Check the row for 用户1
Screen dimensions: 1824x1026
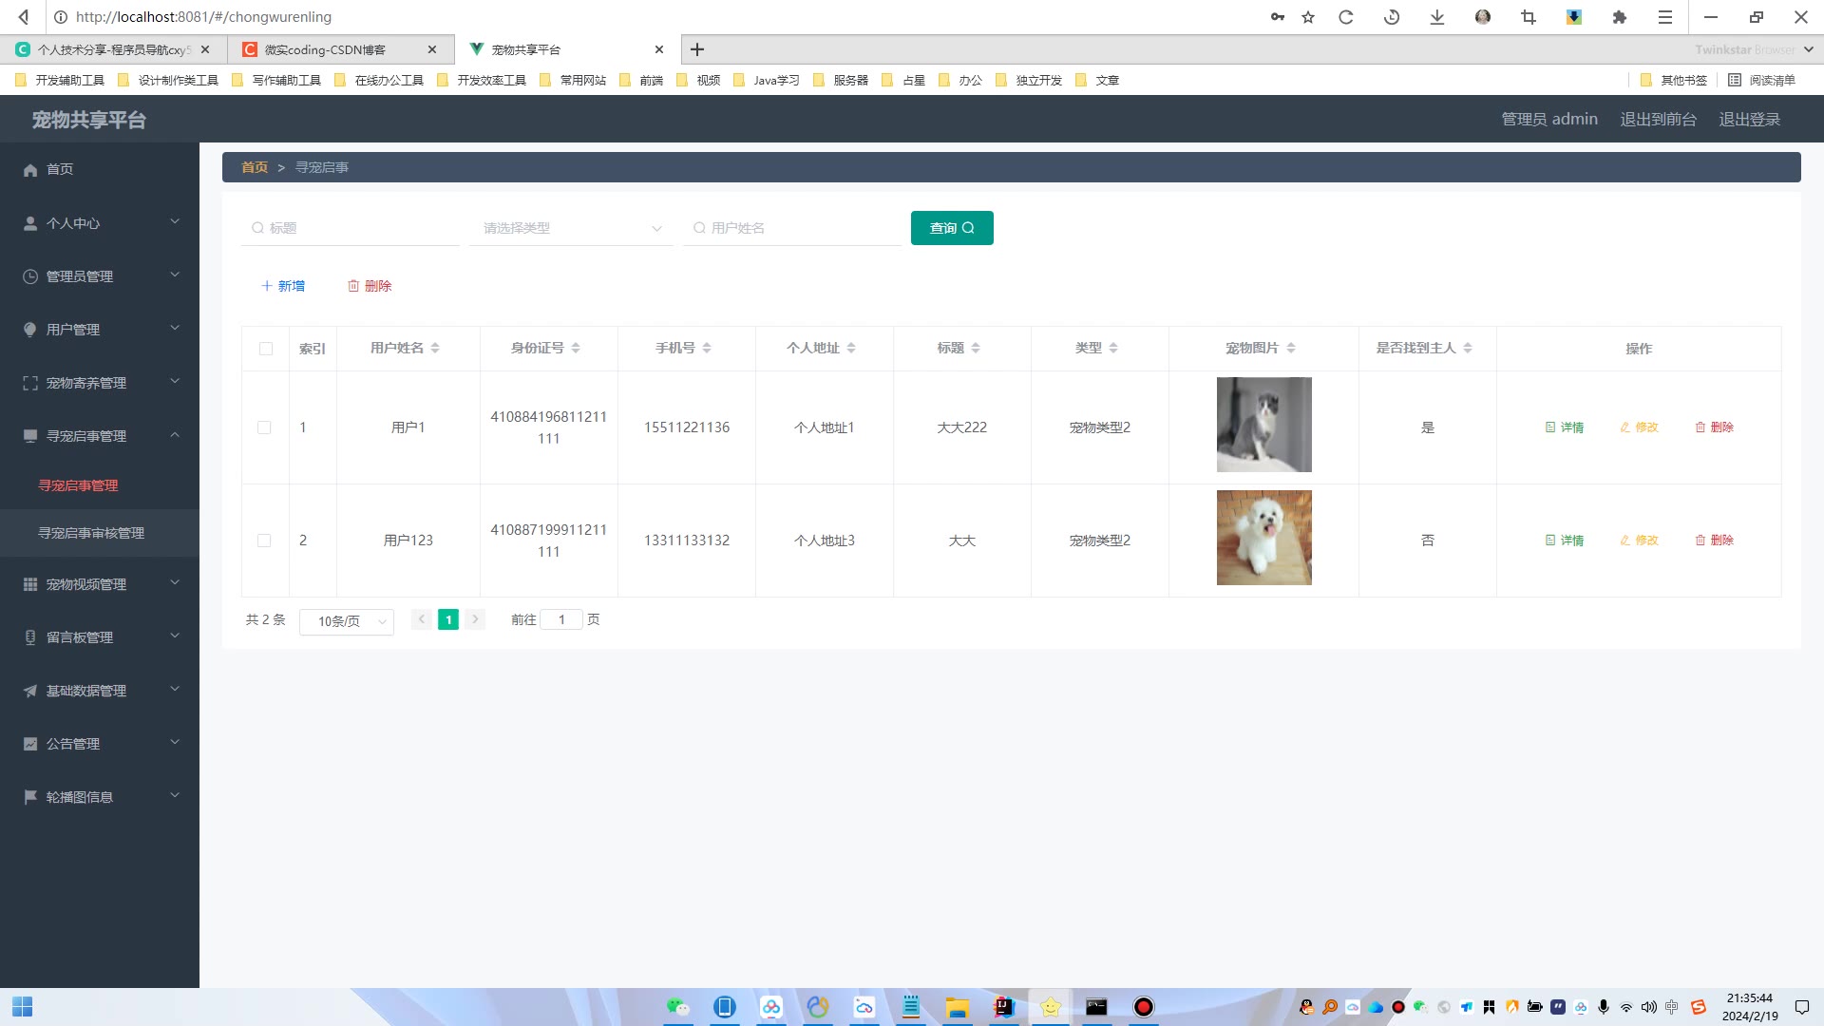pyautogui.click(x=264, y=427)
